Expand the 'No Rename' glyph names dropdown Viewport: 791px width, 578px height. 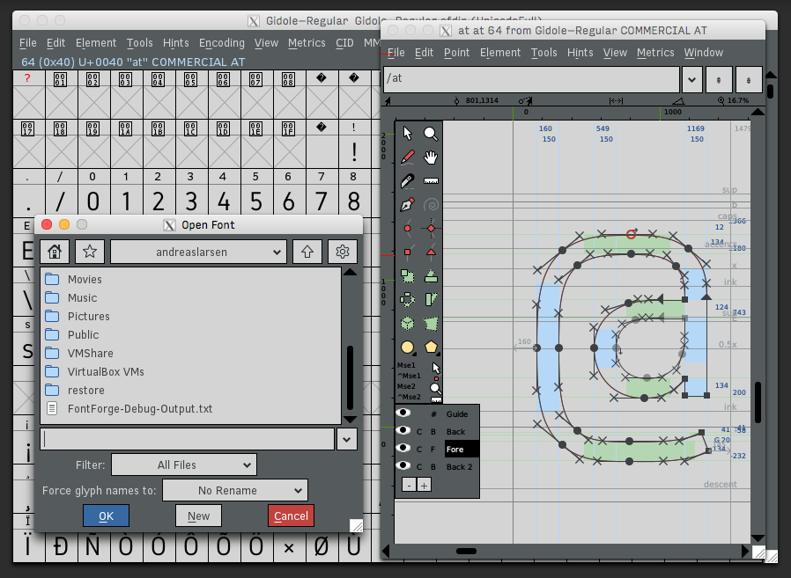pyautogui.click(x=234, y=490)
